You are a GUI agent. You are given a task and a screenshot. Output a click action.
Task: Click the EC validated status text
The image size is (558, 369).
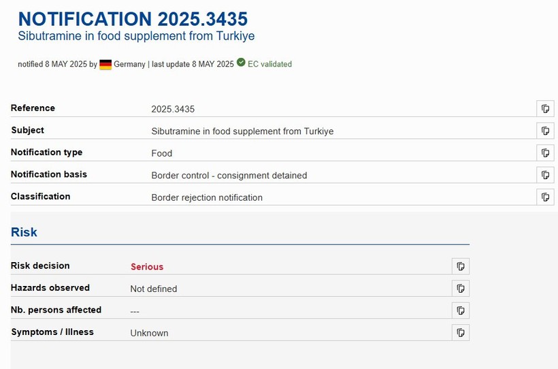click(x=269, y=65)
